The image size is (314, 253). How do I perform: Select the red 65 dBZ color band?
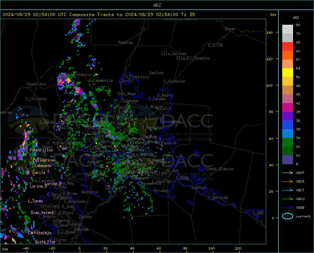287,47
